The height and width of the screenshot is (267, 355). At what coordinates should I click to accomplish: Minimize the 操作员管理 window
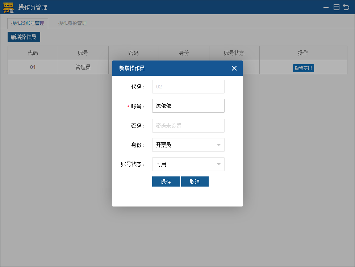point(326,7)
